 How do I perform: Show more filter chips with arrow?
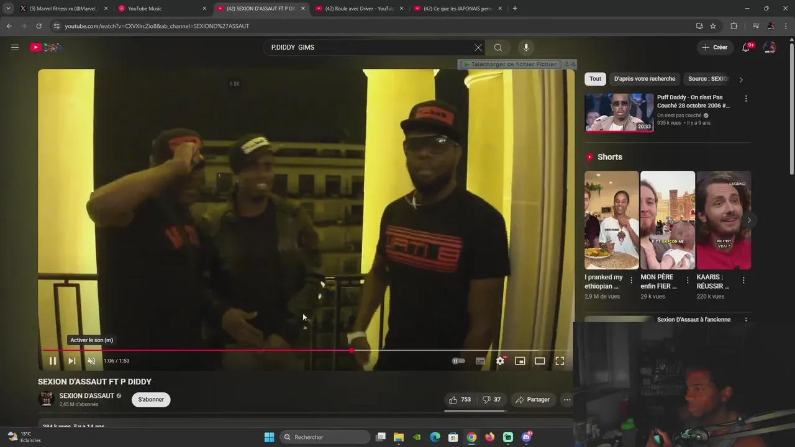pos(740,79)
